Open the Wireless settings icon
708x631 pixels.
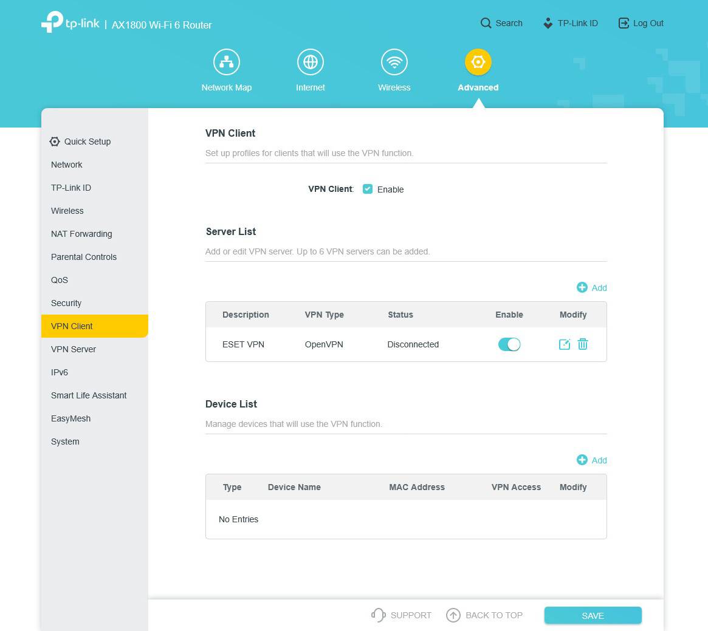(x=394, y=61)
